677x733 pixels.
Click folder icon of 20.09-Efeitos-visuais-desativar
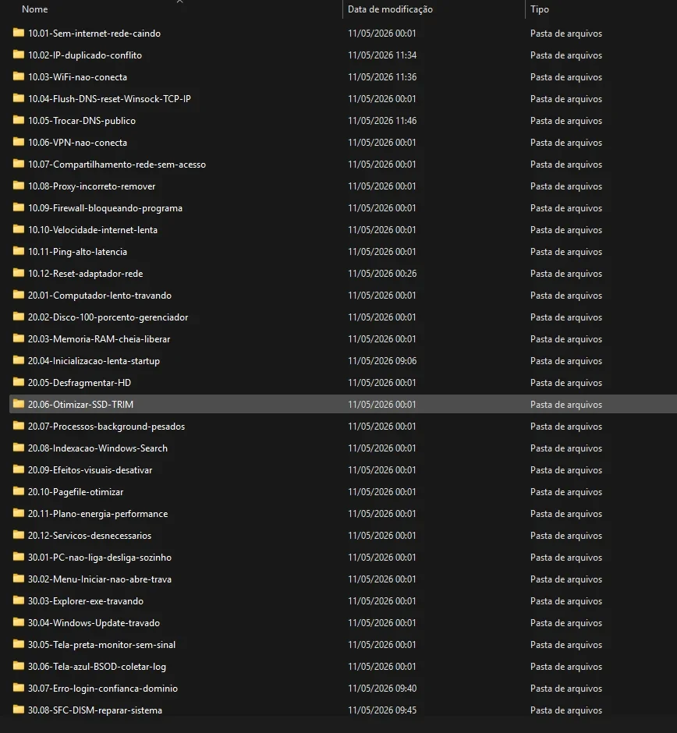[19, 469]
